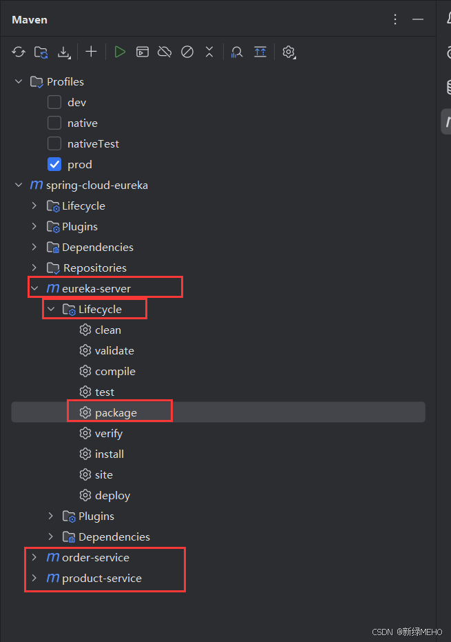Collapse all tree nodes icon
Image resolution: width=451 pixels, height=642 pixels.
tap(209, 52)
